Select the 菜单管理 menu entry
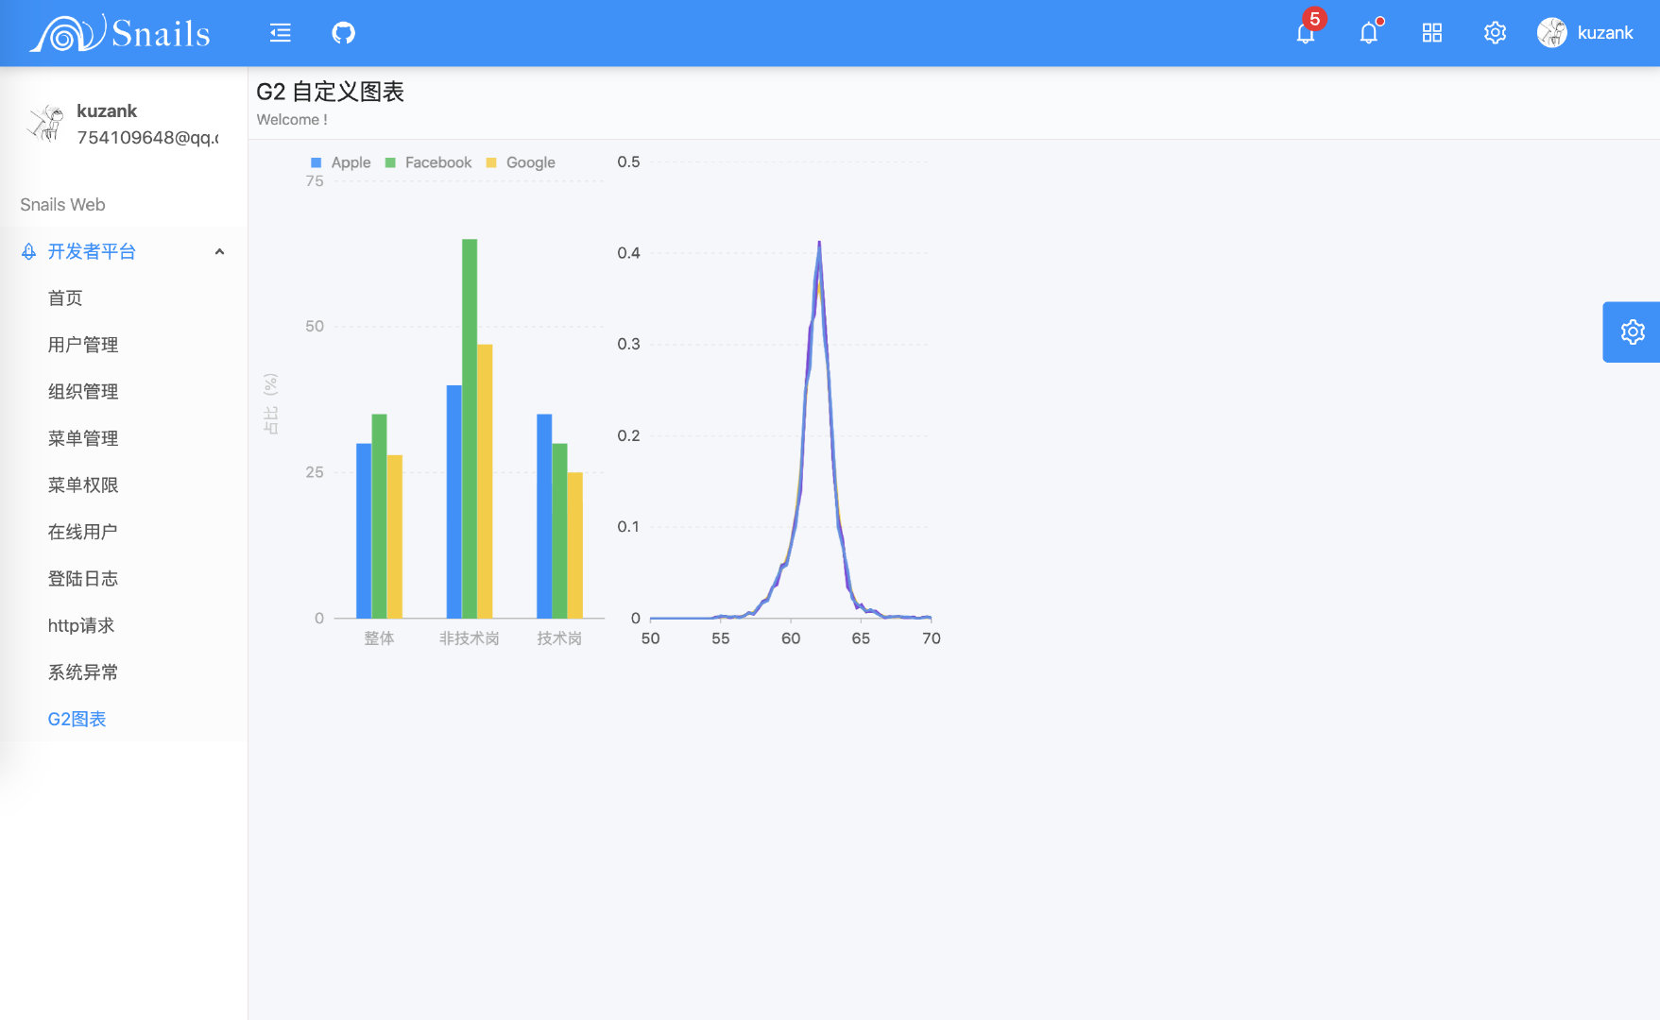Image resolution: width=1660 pixels, height=1020 pixels. click(83, 438)
